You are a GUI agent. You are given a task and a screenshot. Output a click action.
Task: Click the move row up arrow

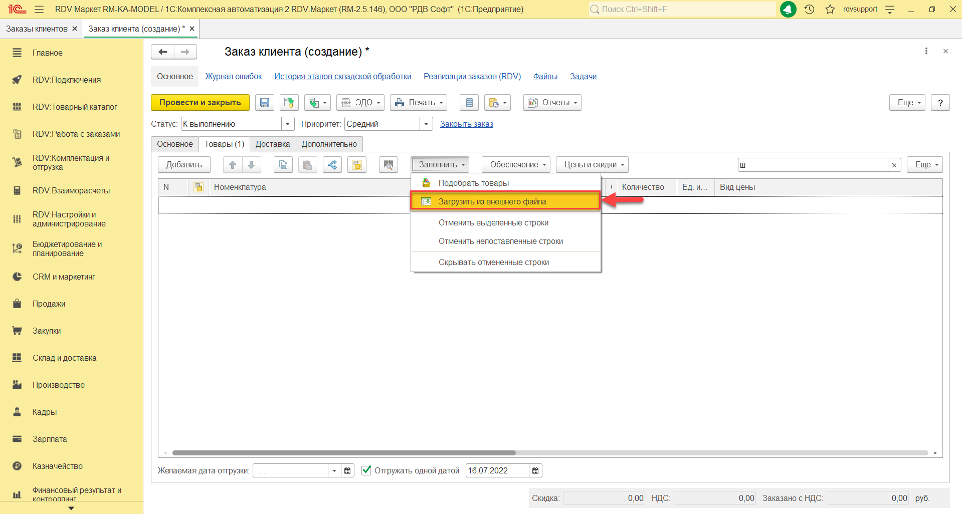click(x=233, y=165)
